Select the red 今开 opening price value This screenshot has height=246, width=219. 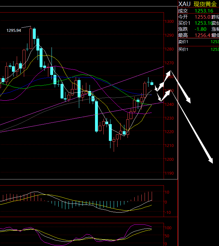203,17
